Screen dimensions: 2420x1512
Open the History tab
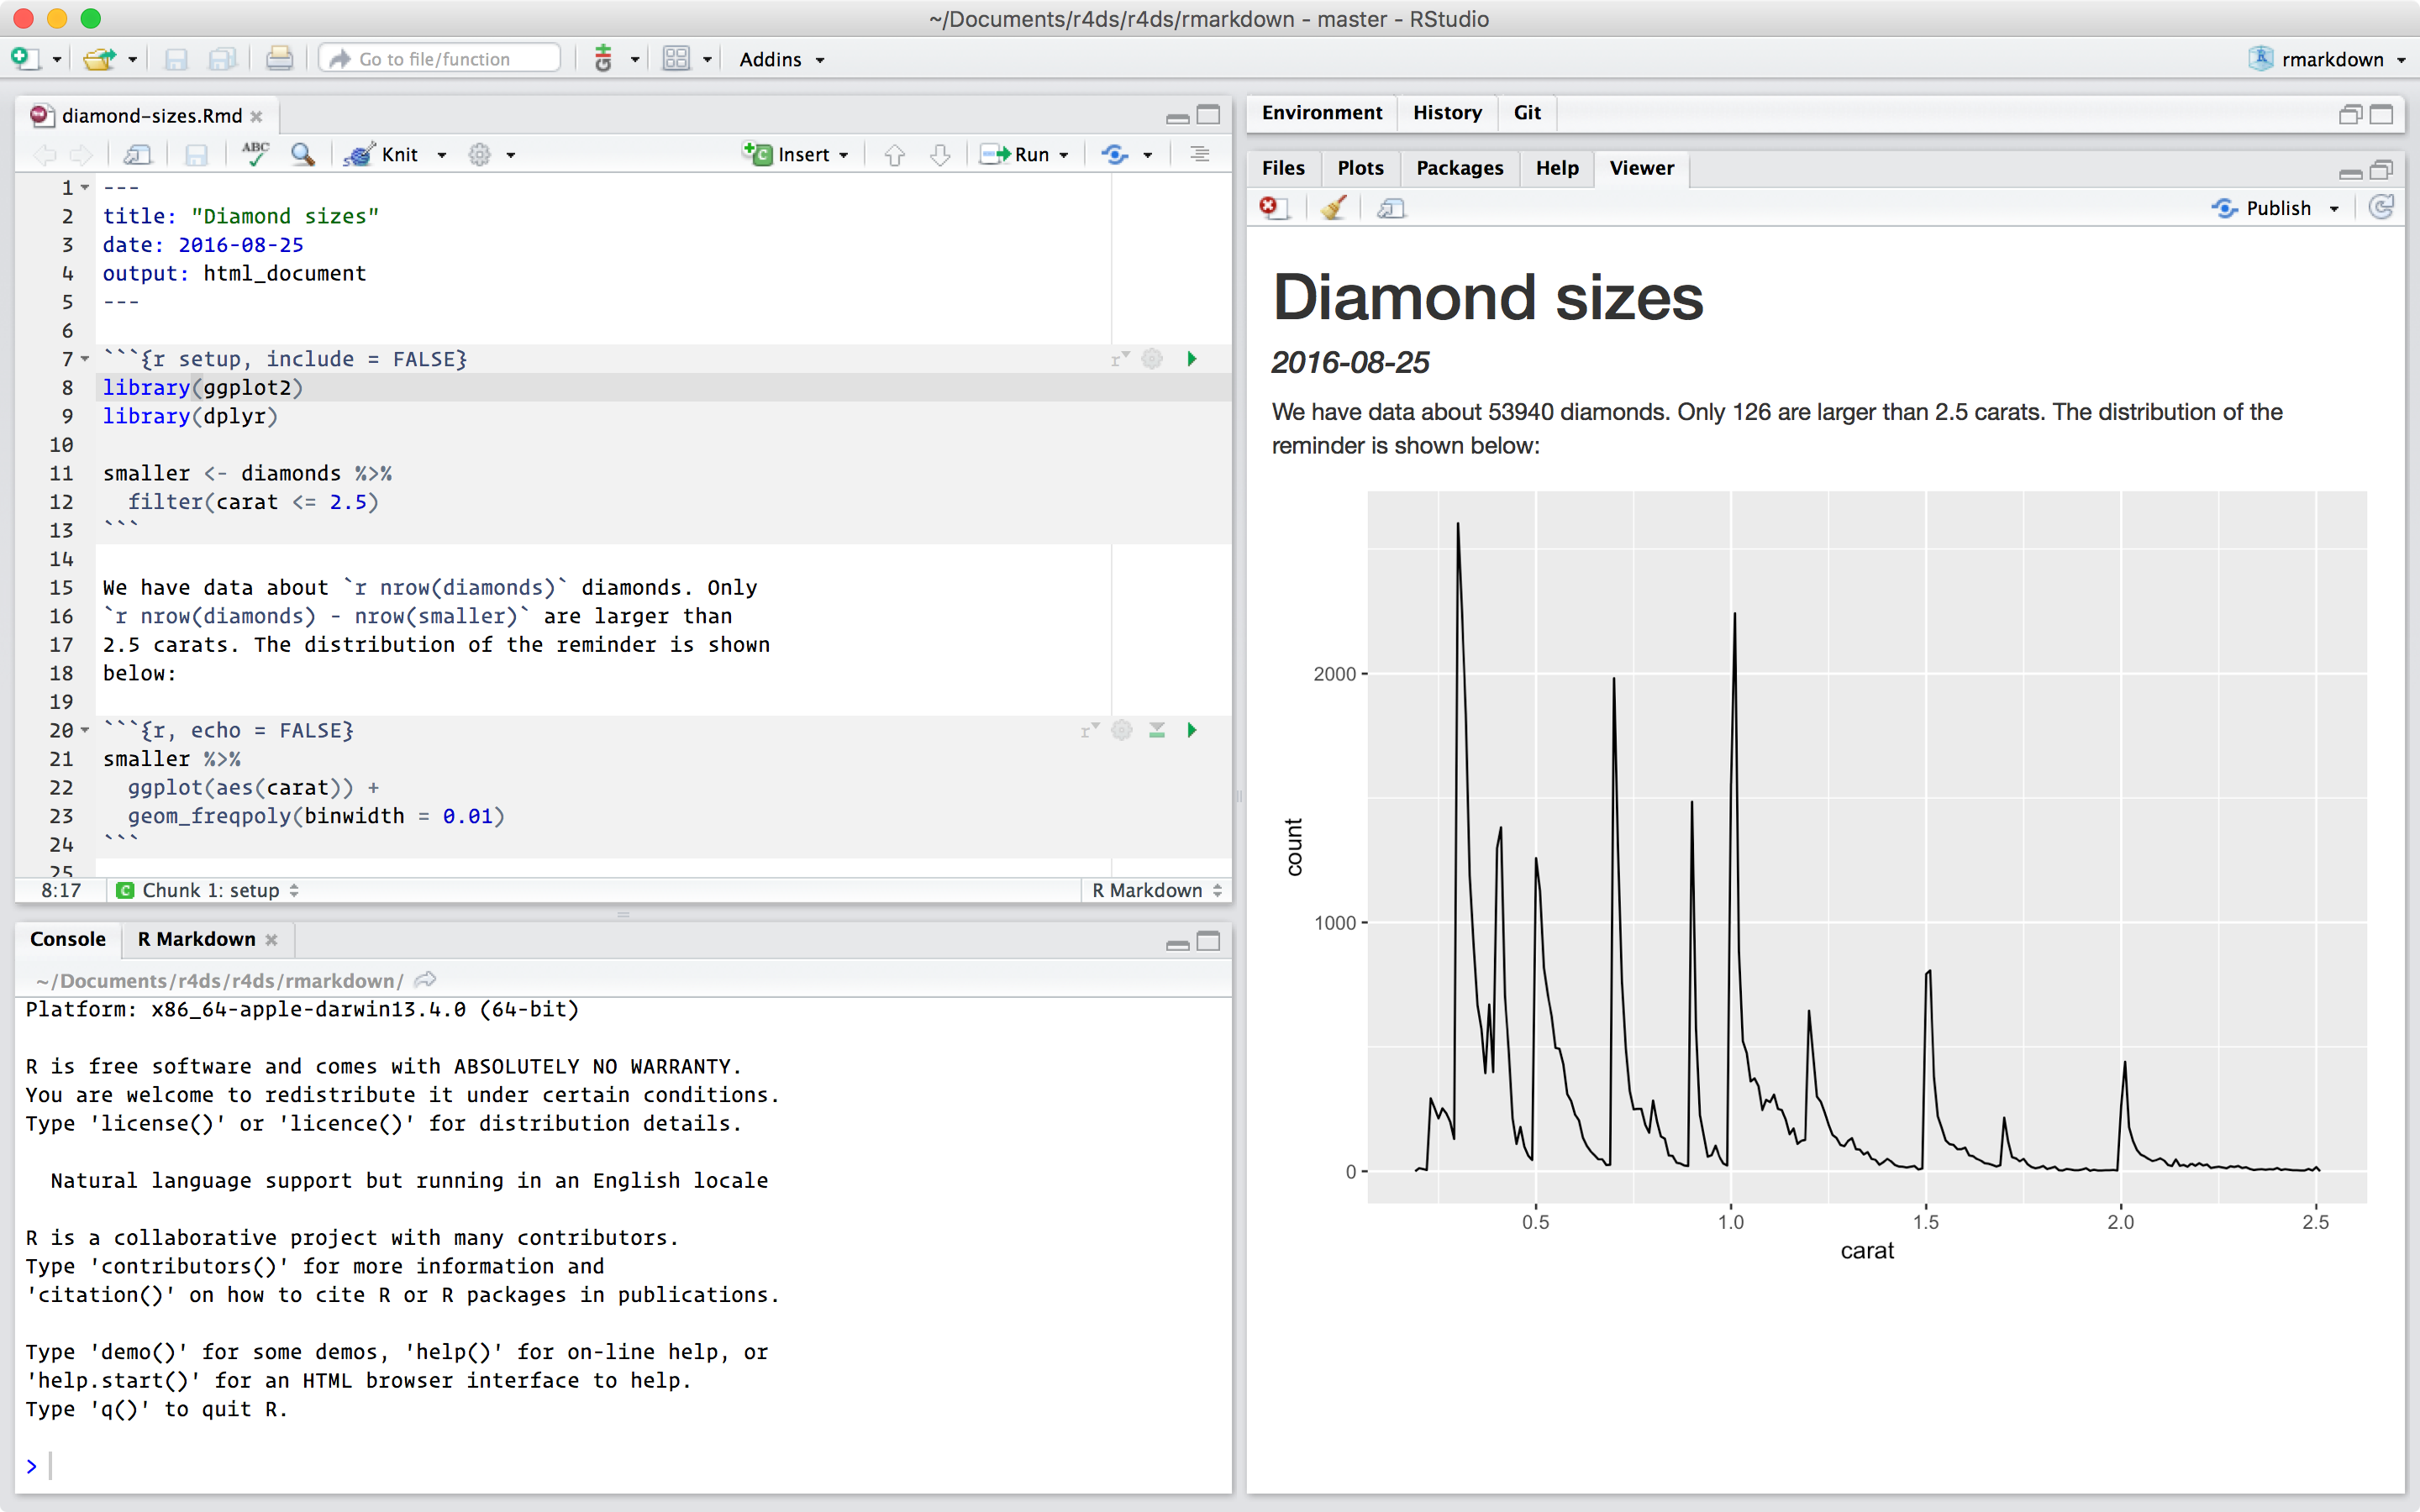pos(1446,112)
